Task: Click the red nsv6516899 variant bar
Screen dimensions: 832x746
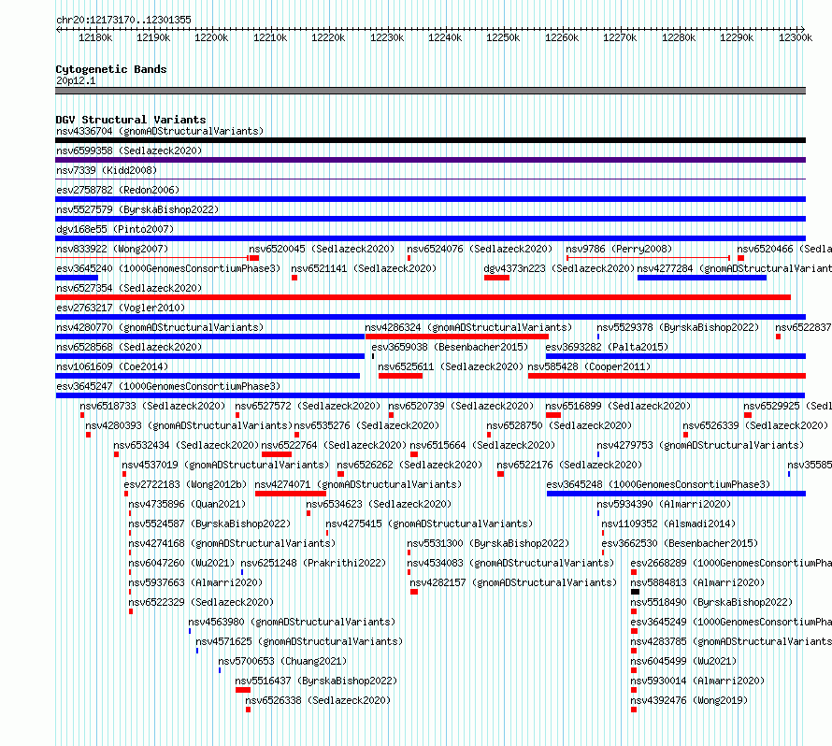Action: pos(552,415)
